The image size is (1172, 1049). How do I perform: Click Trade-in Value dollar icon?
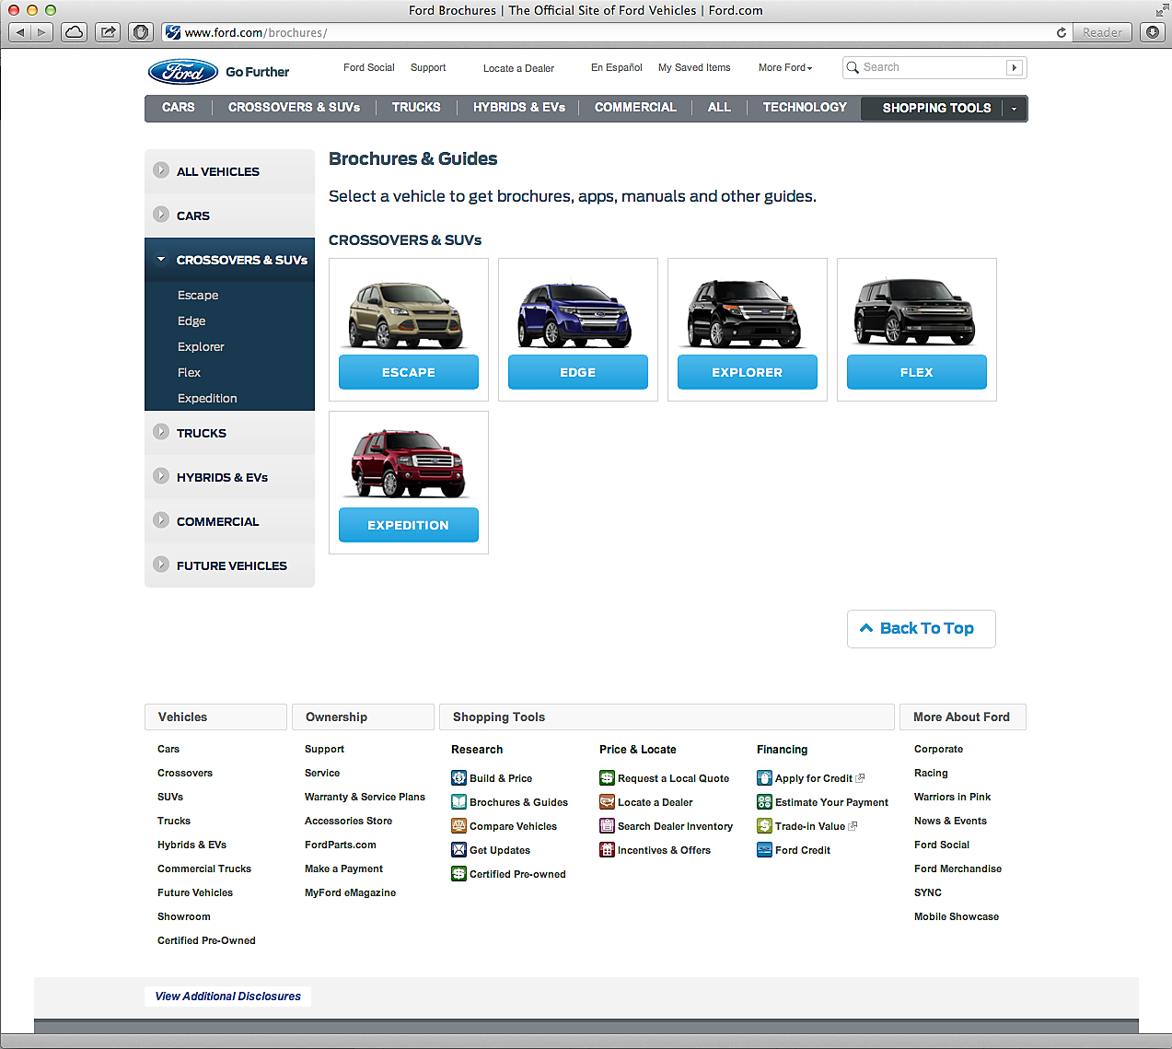pyautogui.click(x=764, y=826)
